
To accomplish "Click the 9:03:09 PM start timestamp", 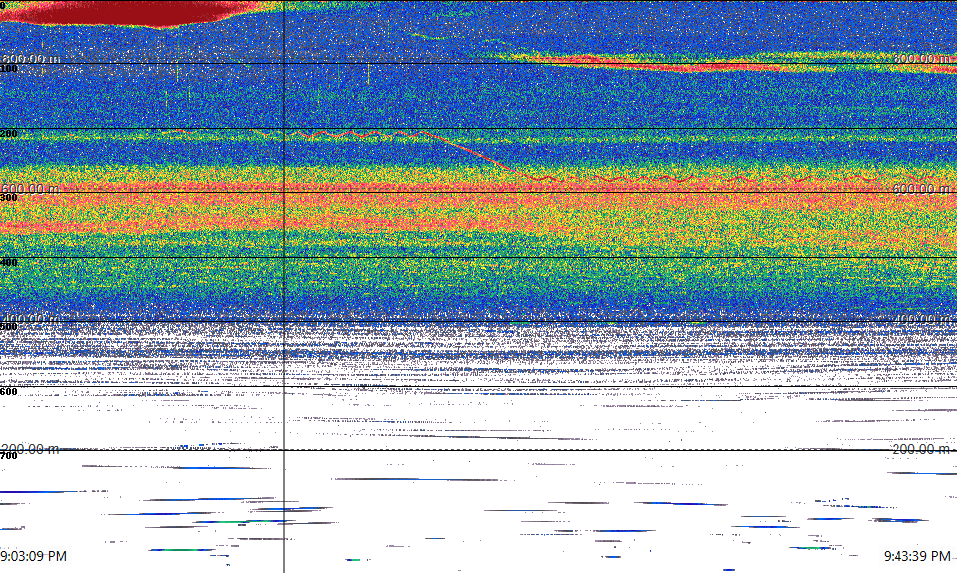I will coord(34,556).
